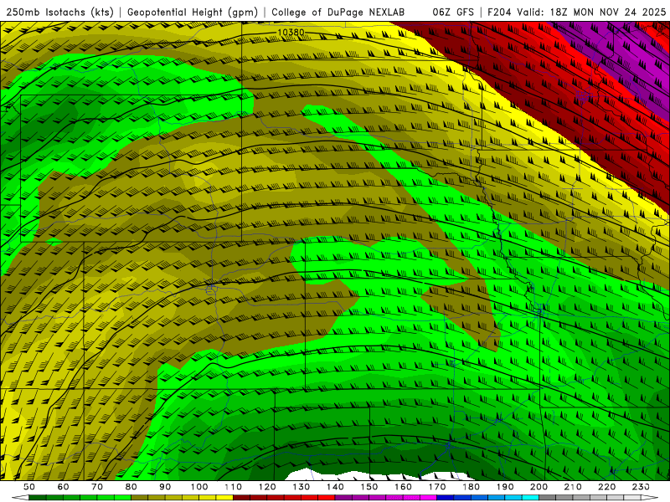The height and width of the screenshot is (502, 670).
Task: Click the 210 label on the color scale
Action: click(573, 487)
